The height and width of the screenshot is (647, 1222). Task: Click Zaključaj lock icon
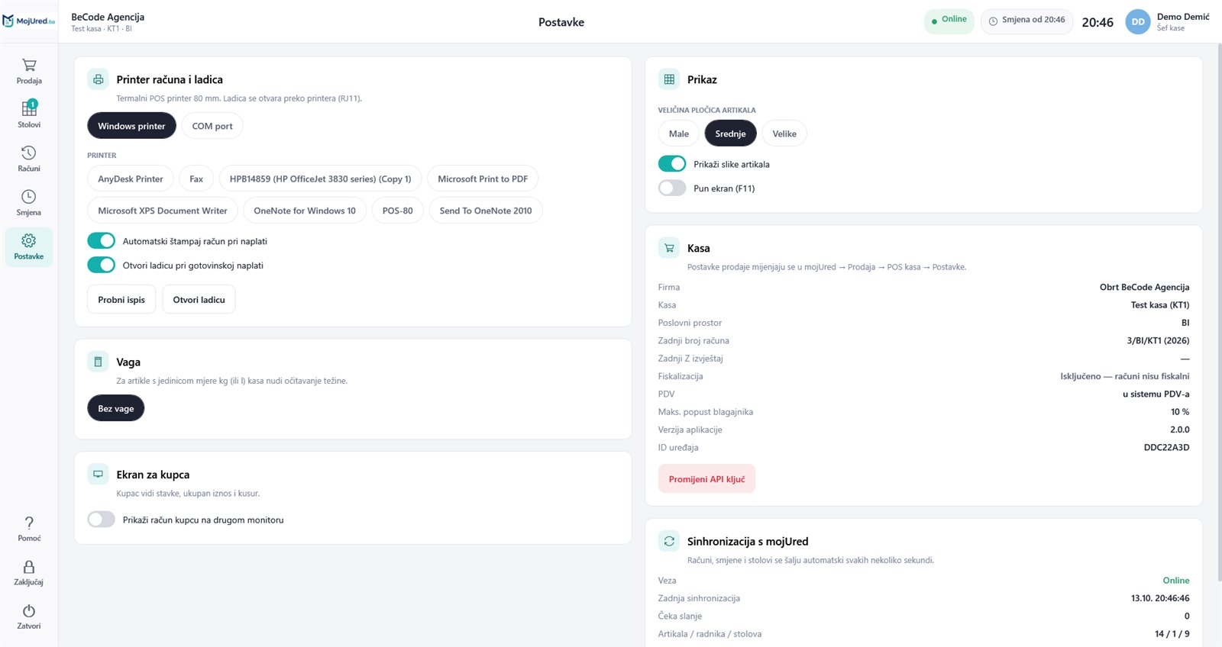pos(29,567)
